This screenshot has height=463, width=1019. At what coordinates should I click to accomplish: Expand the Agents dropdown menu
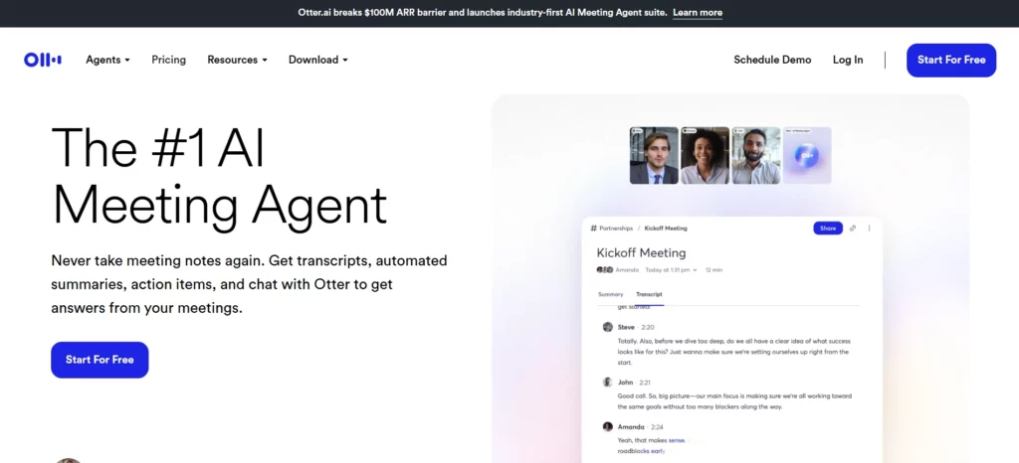point(107,60)
